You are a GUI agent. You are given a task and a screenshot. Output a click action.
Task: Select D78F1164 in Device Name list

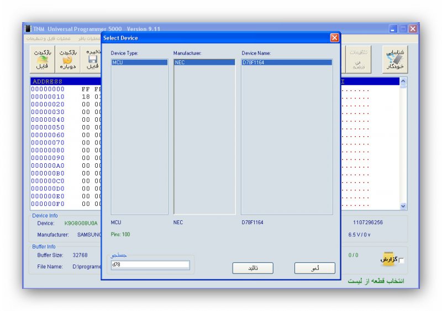click(287, 63)
